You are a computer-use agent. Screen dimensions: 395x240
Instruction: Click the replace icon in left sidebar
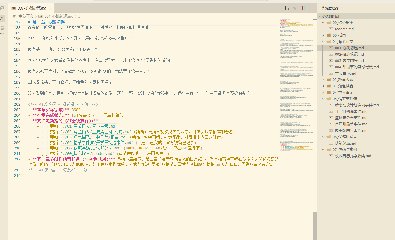click(x=2, y=28)
